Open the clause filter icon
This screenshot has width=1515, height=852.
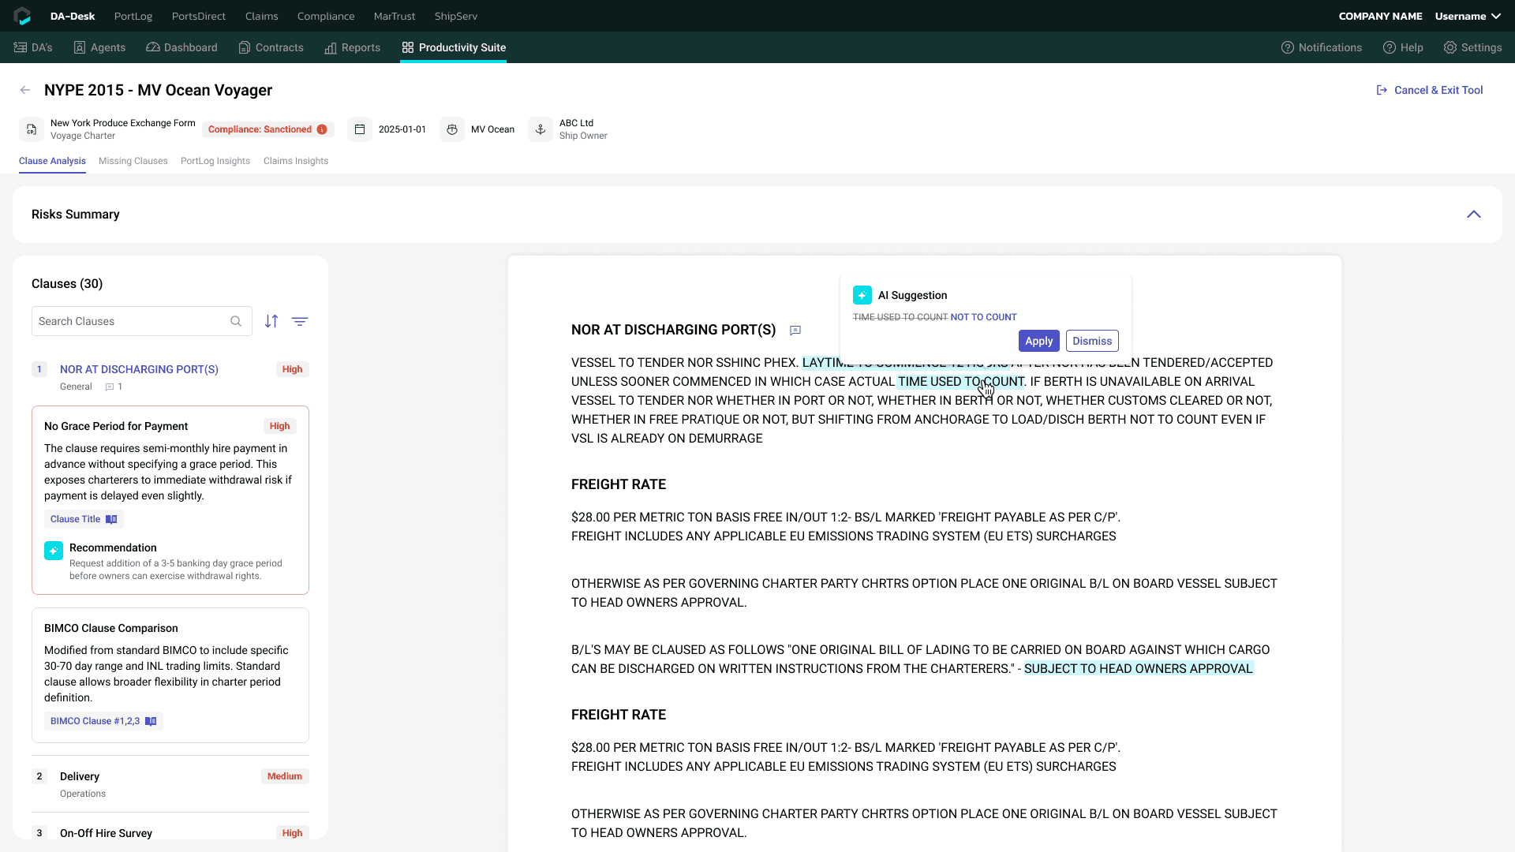click(x=300, y=321)
